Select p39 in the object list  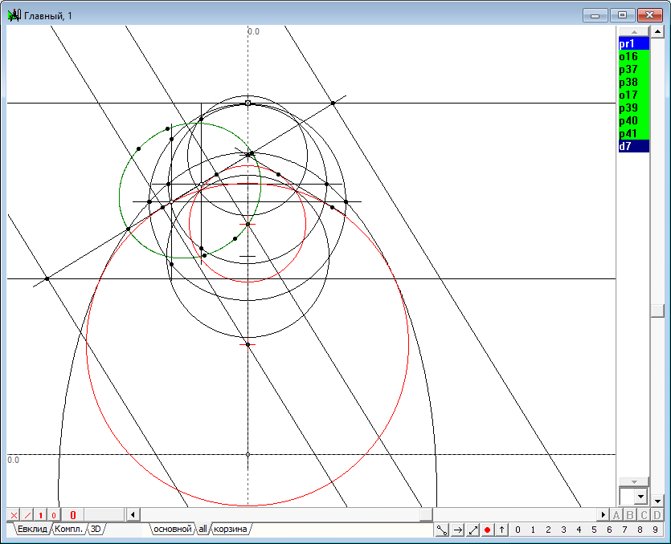coord(634,108)
